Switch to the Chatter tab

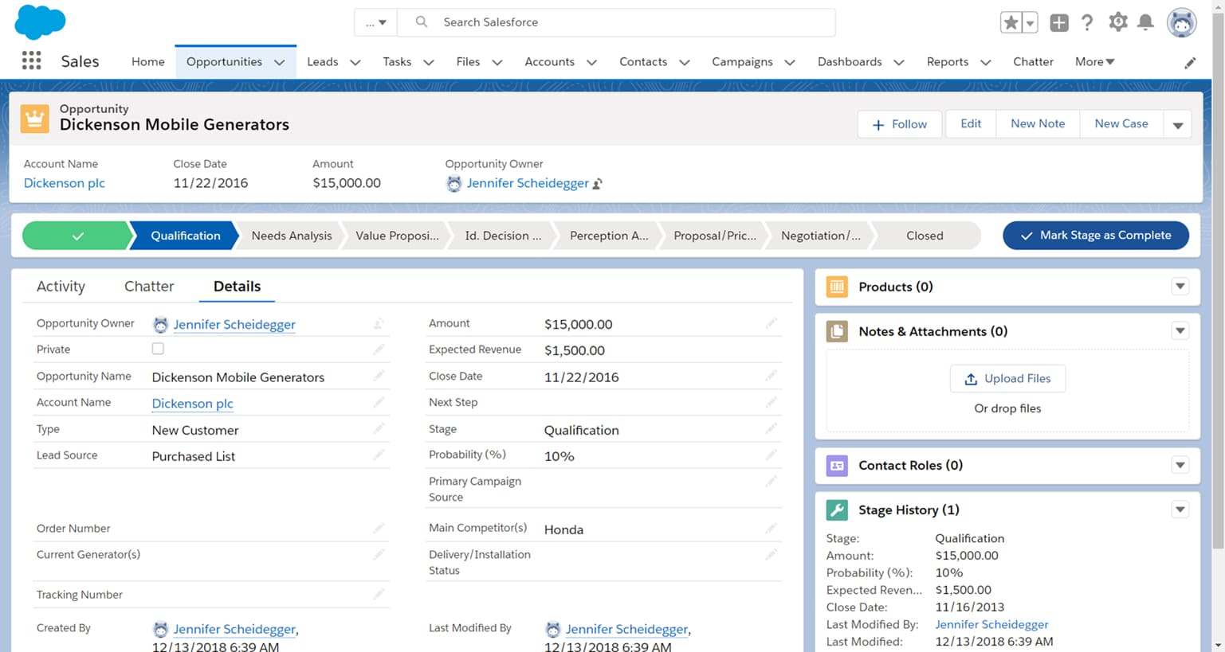(x=149, y=287)
